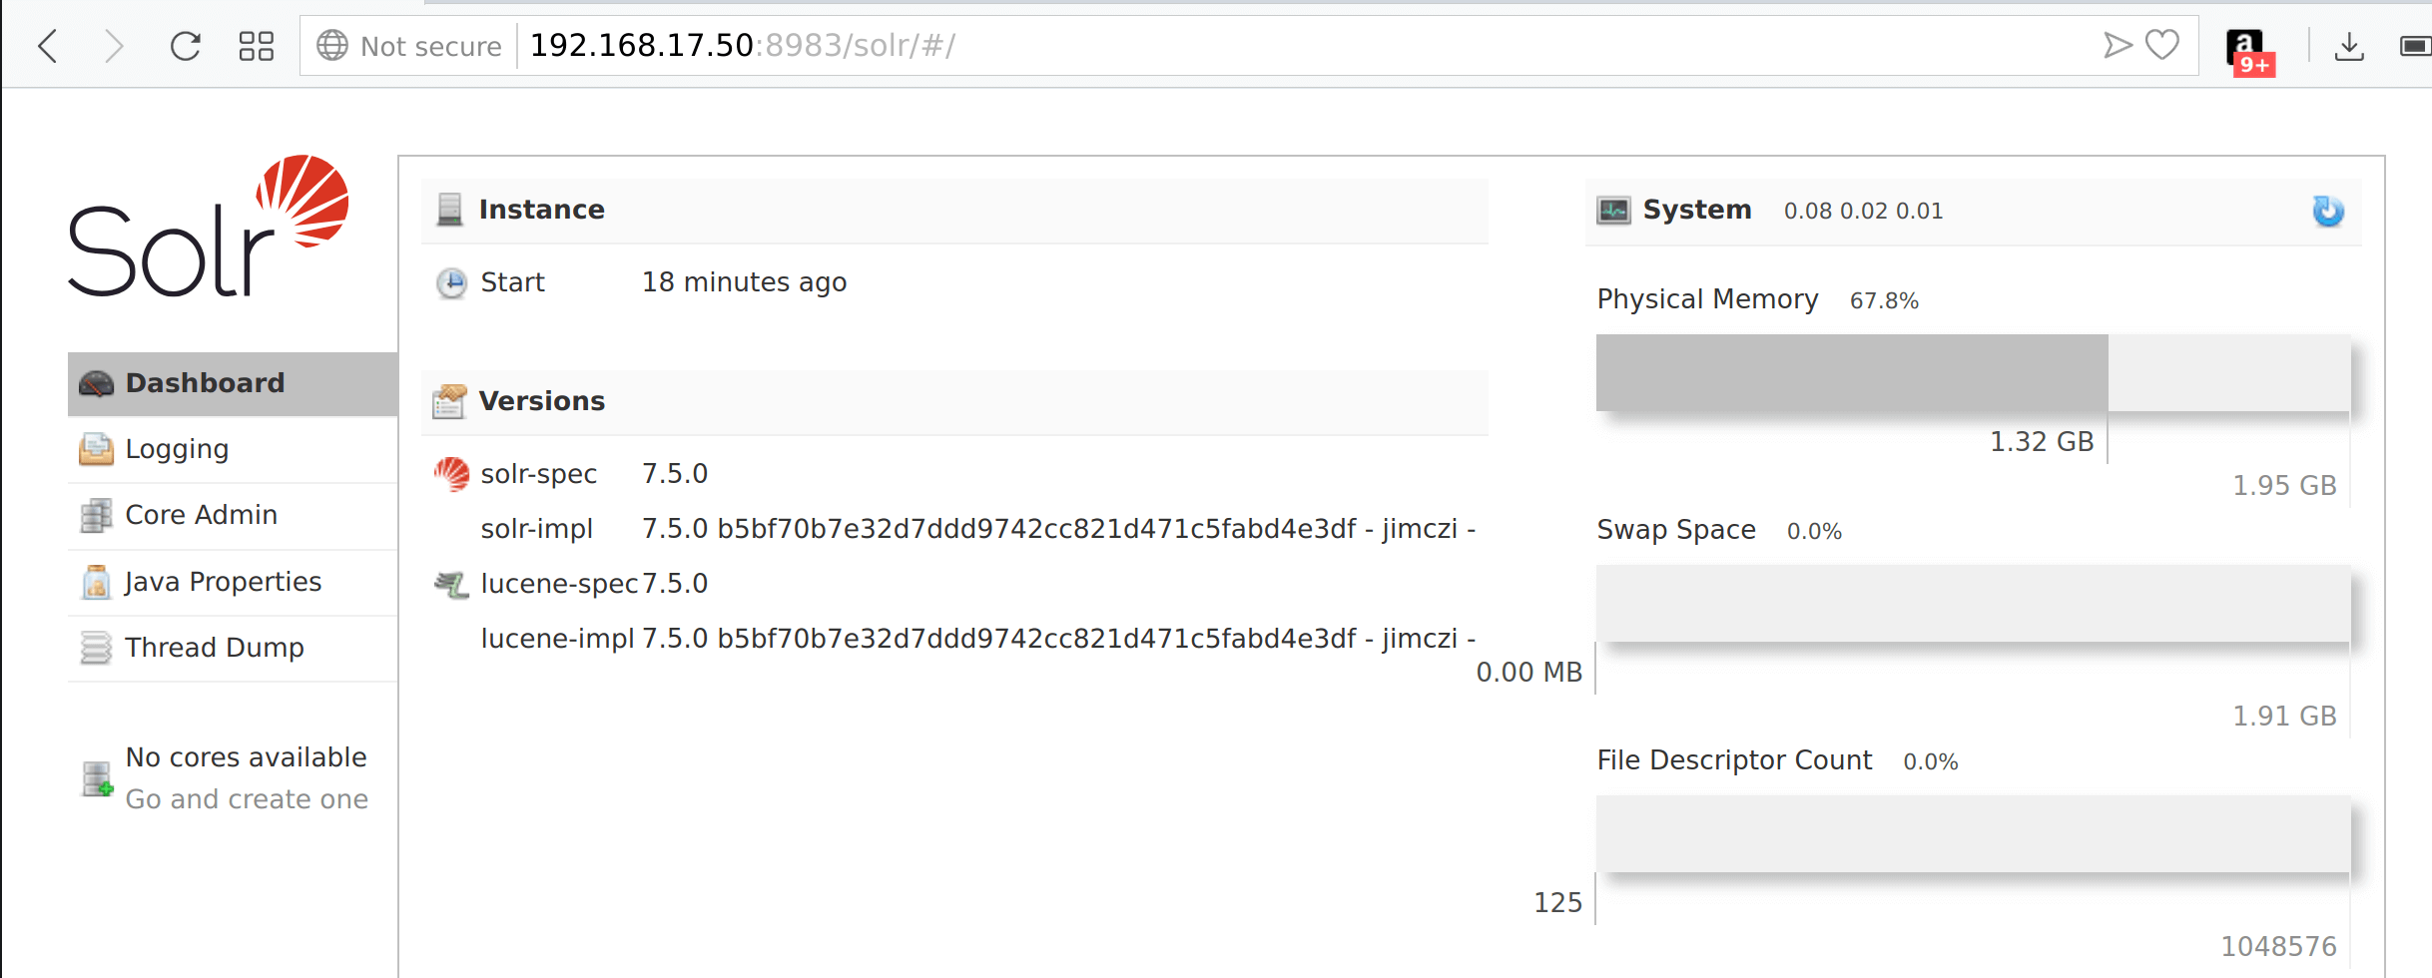The width and height of the screenshot is (2432, 978).
Task: Click the Go and create one link
Action: click(x=247, y=799)
